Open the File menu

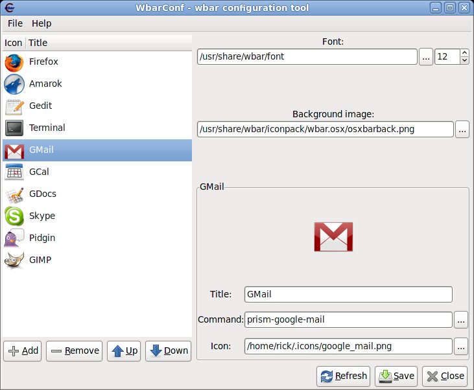[15, 23]
